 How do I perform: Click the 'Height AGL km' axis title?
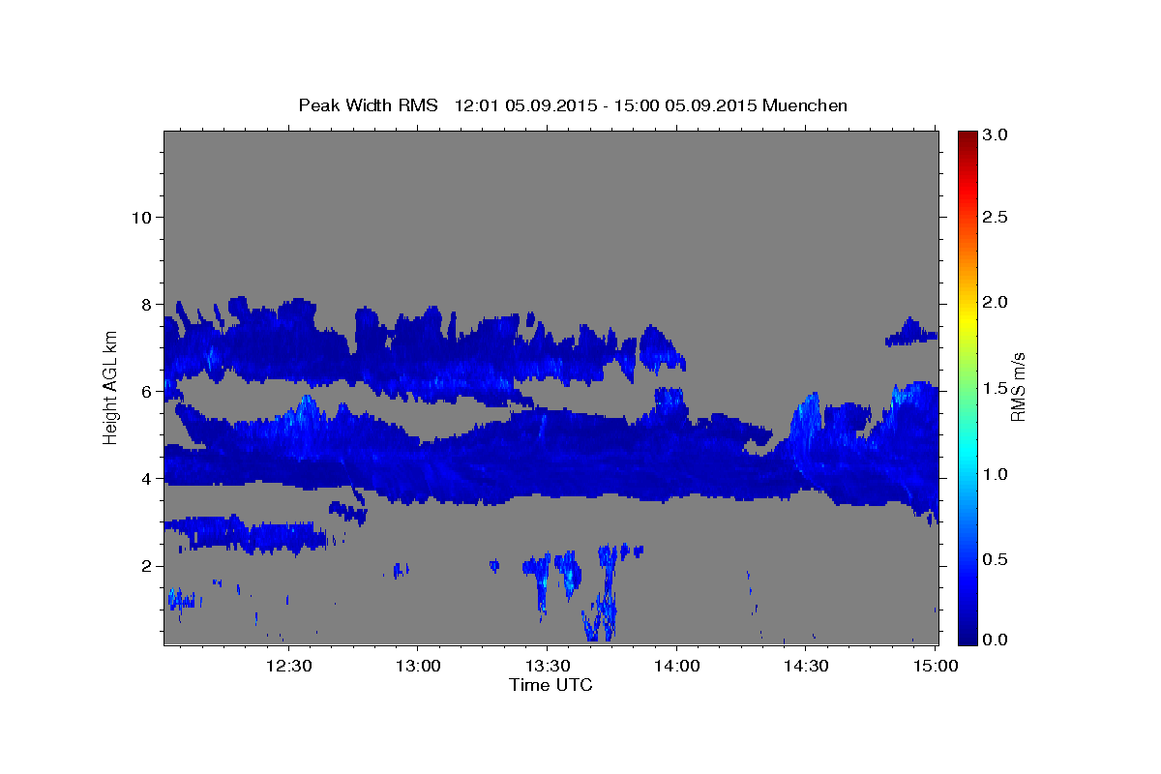(x=111, y=387)
